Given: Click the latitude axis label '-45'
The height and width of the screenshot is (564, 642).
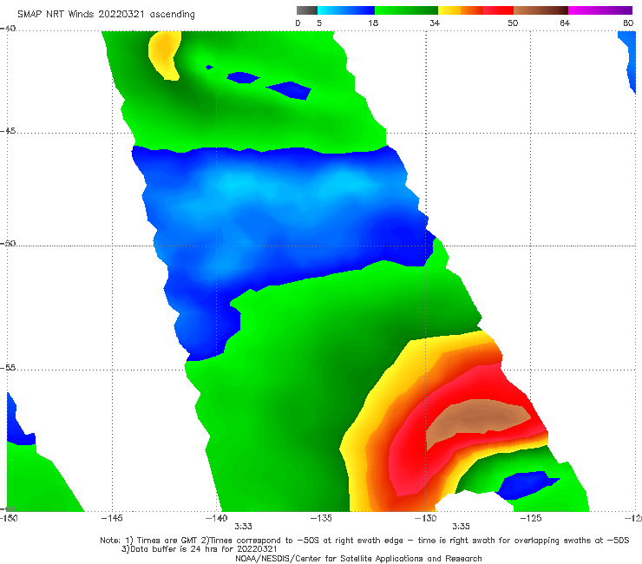Looking at the screenshot, I should [8, 131].
